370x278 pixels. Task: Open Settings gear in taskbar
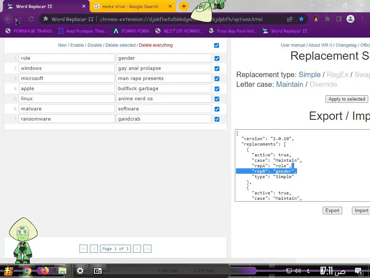pyautogui.click(x=80, y=271)
